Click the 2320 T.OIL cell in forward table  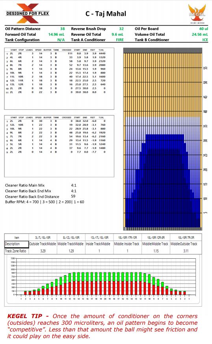click(x=102, y=61)
